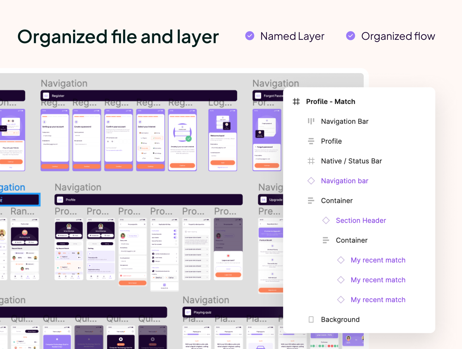The image size is (462, 349).
Task: Select the Profile - Match frame layer
Action: (330, 102)
